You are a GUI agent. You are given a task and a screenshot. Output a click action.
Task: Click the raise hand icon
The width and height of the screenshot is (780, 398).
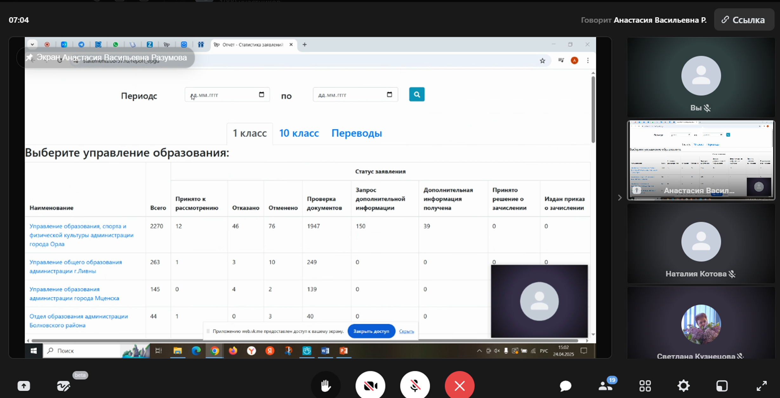(x=326, y=386)
